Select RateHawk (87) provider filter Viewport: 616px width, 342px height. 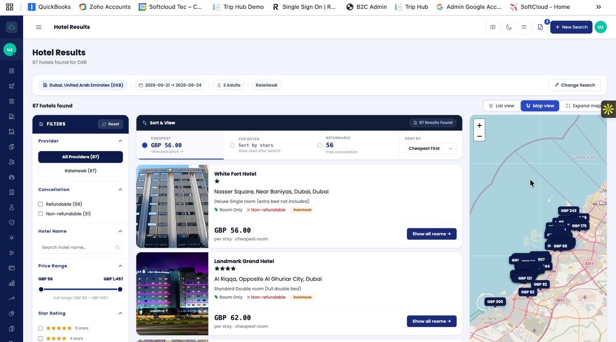[81, 170]
